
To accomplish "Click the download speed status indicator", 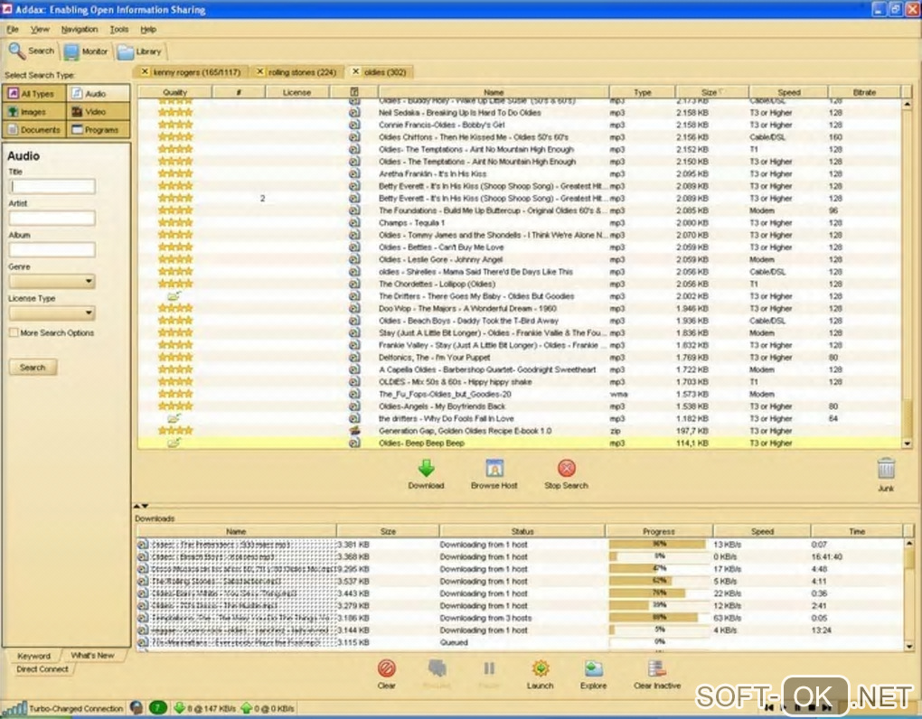I will tap(205, 708).
